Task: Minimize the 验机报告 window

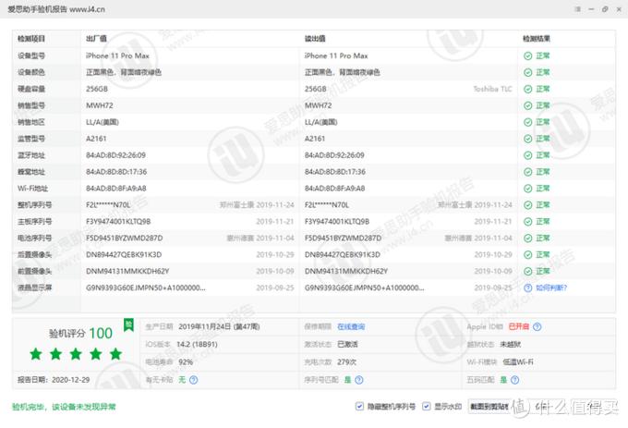Action: (x=591, y=9)
